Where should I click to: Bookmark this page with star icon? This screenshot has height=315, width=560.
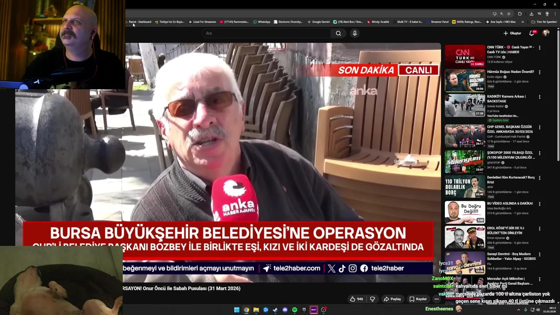[509, 14]
